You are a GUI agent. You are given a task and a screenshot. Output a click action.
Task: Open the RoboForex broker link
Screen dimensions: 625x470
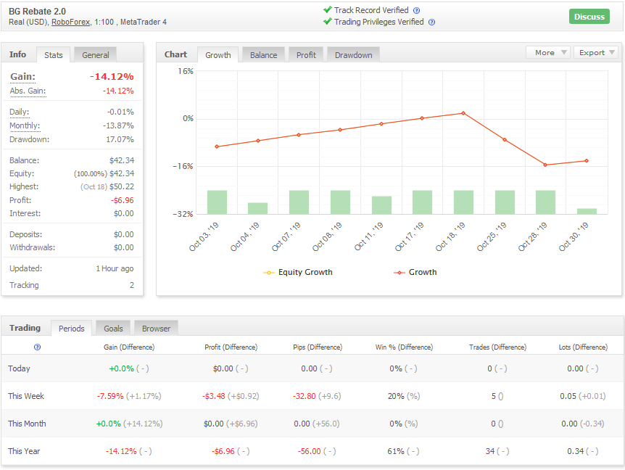tap(70, 22)
